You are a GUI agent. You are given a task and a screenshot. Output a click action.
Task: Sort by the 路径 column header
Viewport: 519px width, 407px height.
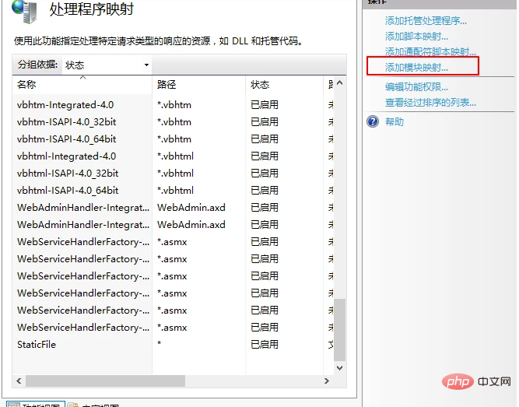(x=198, y=85)
